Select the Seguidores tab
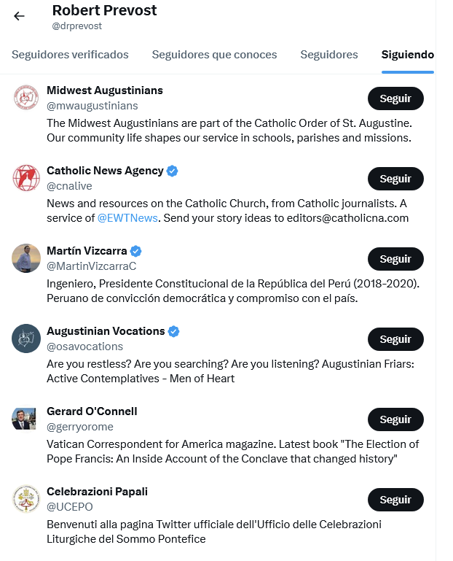The height and width of the screenshot is (561, 453). point(329,55)
